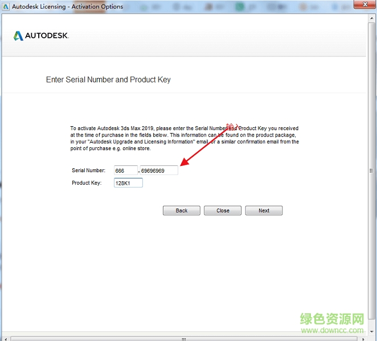Click the Serial Number label
This screenshot has height=341, width=377.
tap(88, 170)
